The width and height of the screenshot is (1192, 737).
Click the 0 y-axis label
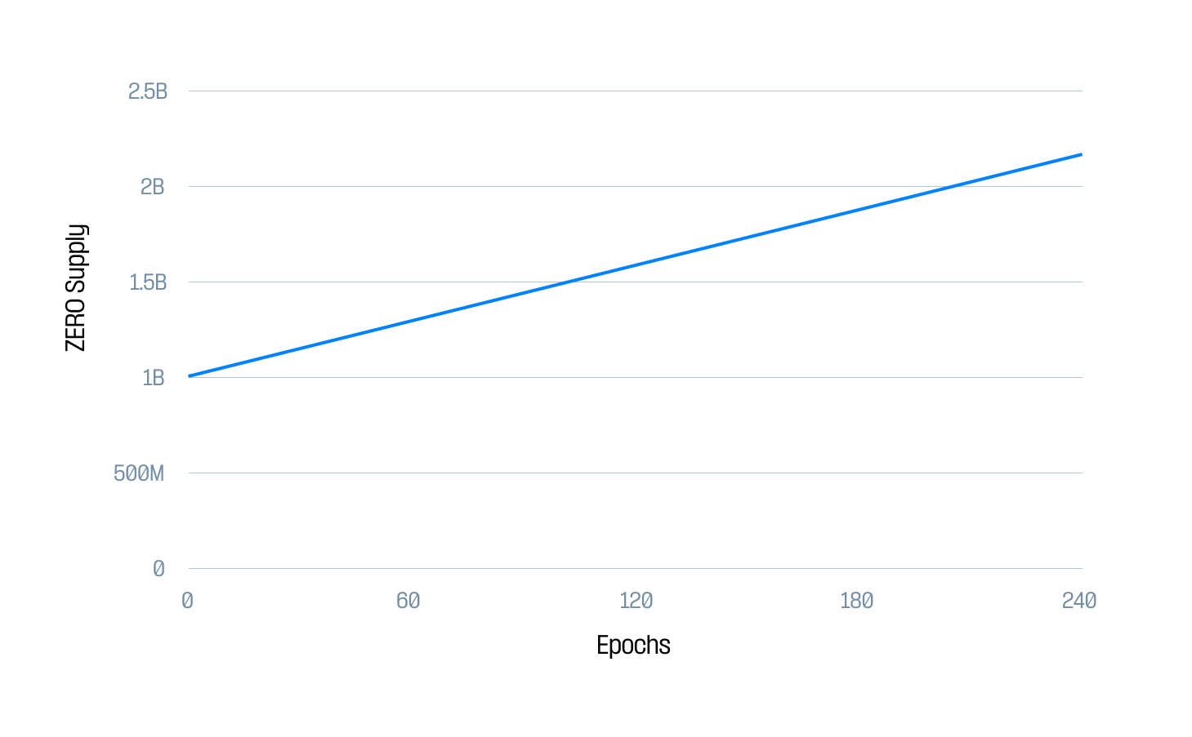[x=158, y=569]
